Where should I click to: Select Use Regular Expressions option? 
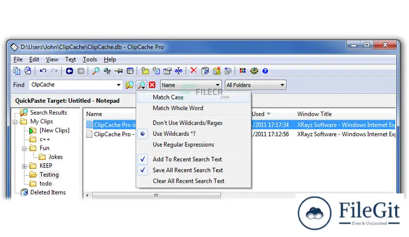[193, 144]
